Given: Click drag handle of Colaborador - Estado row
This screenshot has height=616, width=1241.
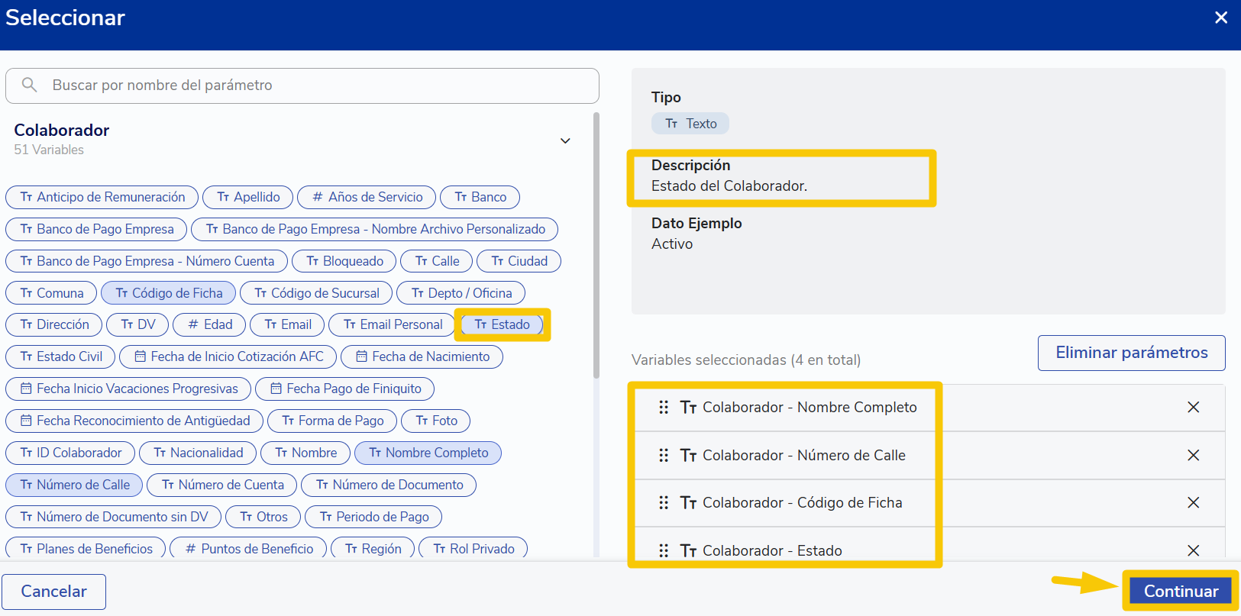Looking at the screenshot, I should click(664, 550).
